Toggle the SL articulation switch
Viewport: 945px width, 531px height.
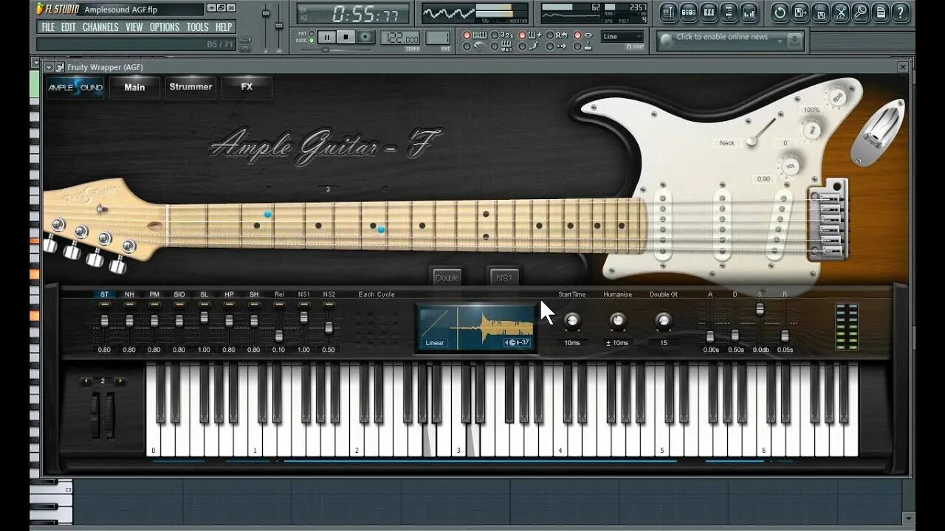[204, 304]
